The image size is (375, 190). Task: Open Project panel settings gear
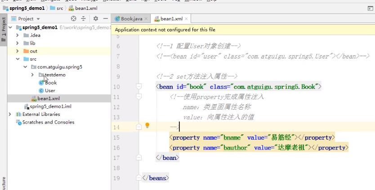96,19
